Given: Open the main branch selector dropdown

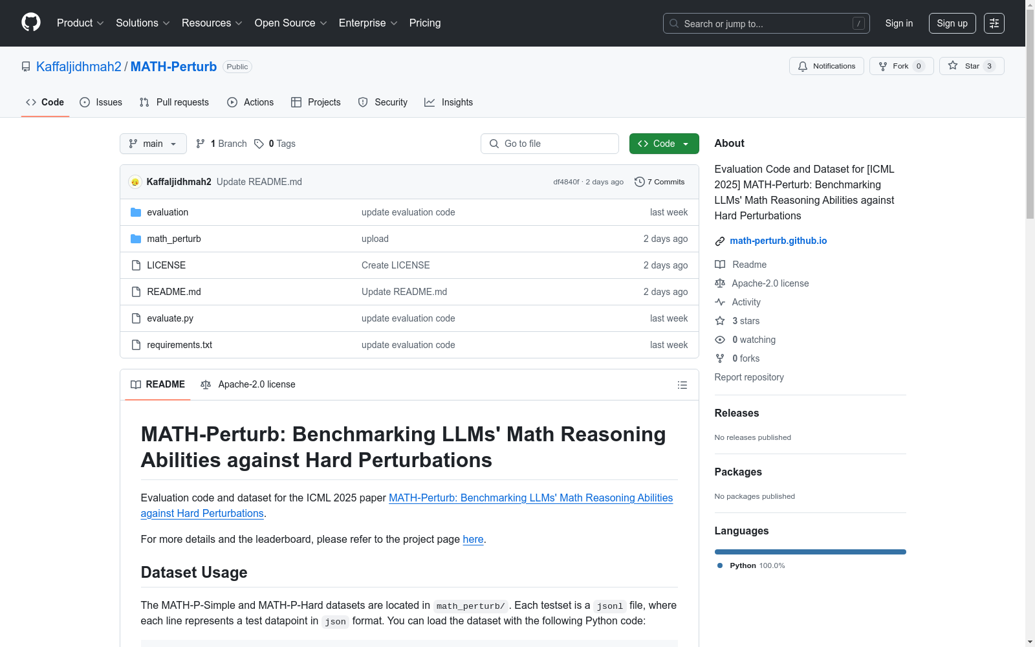Looking at the screenshot, I should 153,144.
